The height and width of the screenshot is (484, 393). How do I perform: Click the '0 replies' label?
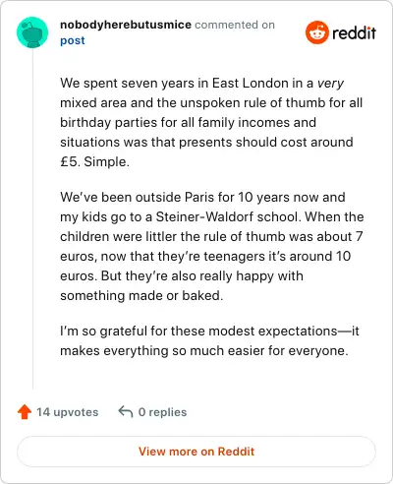pyautogui.click(x=162, y=412)
